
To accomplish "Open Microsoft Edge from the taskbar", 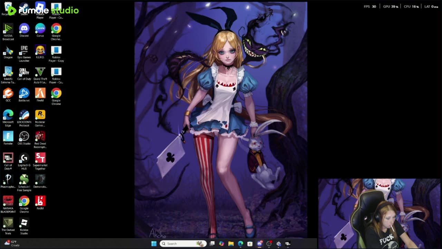I will click(240, 244).
